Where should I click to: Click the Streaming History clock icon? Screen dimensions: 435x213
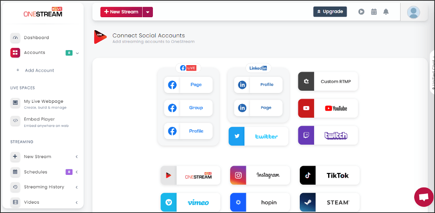15,187
